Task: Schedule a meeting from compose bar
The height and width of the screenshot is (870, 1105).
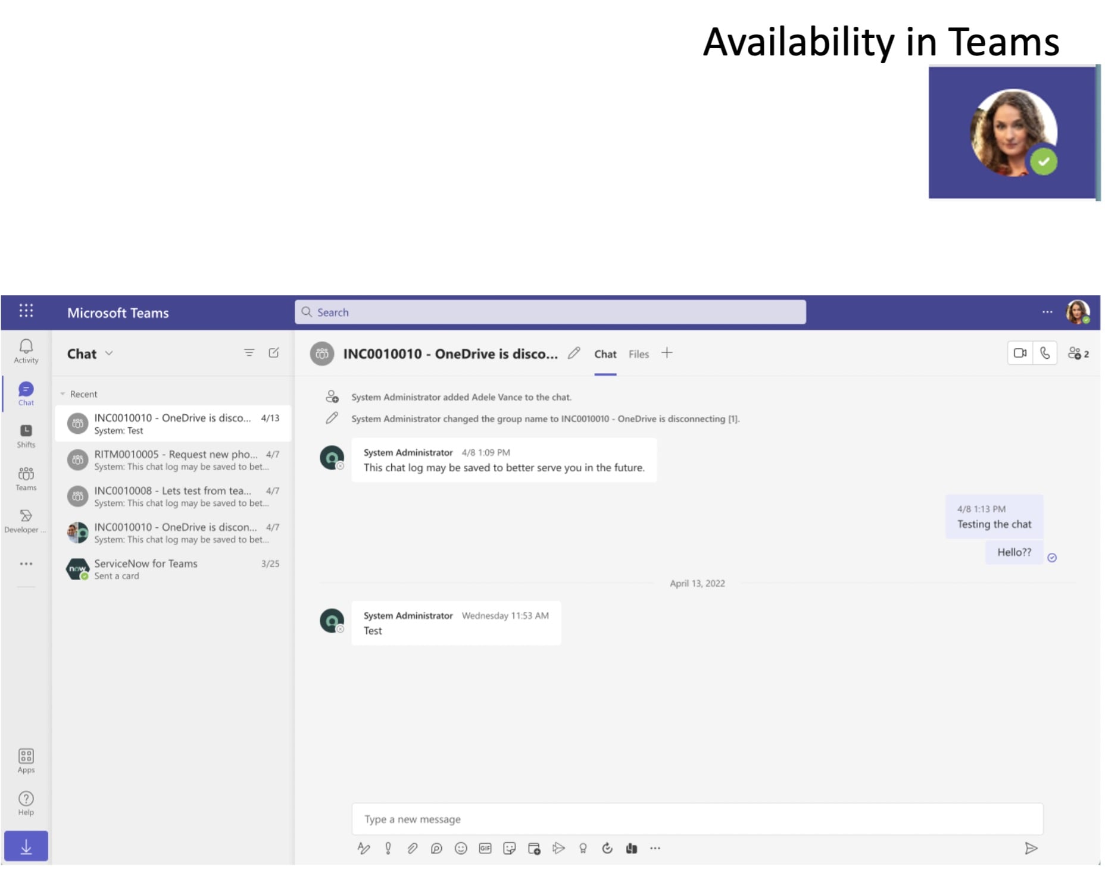Action: point(534,849)
